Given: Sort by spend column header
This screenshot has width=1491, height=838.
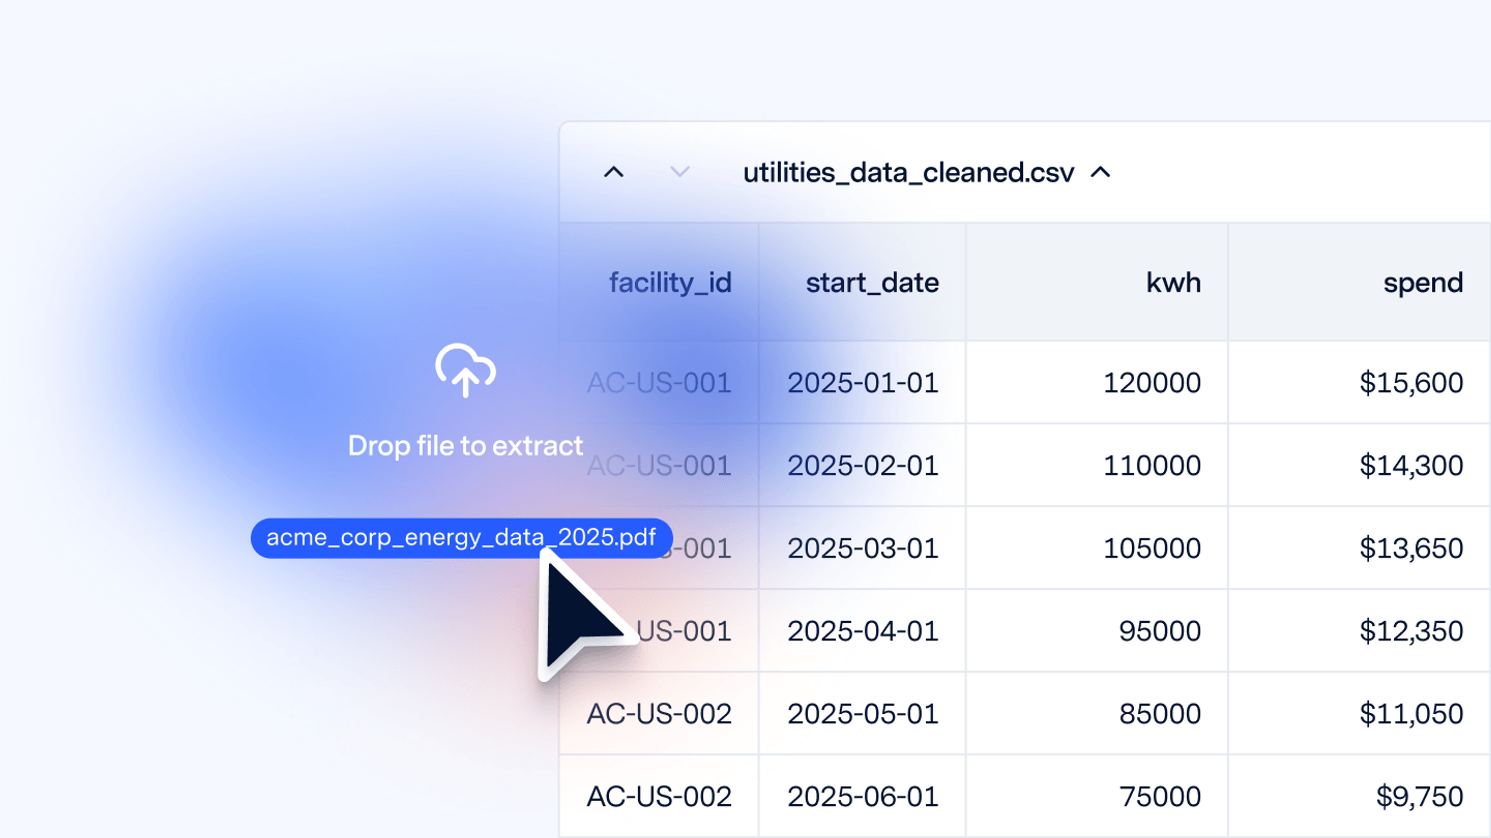Looking at the screenshot, I should [1359, 282].
